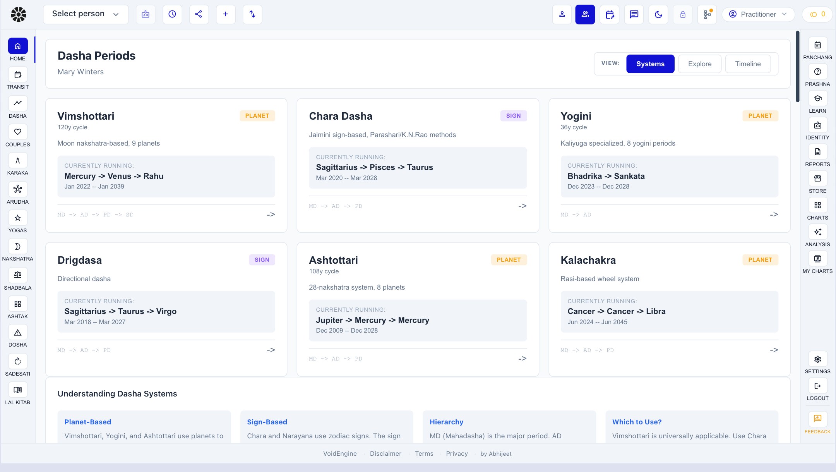Switch to the Explore view tab
Viewport: 836px width, 472px height.
[x=700, y=64]
